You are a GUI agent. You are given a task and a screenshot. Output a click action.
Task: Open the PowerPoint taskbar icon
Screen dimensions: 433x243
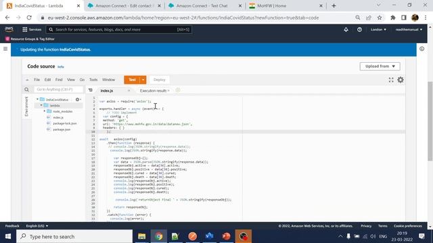226,236
